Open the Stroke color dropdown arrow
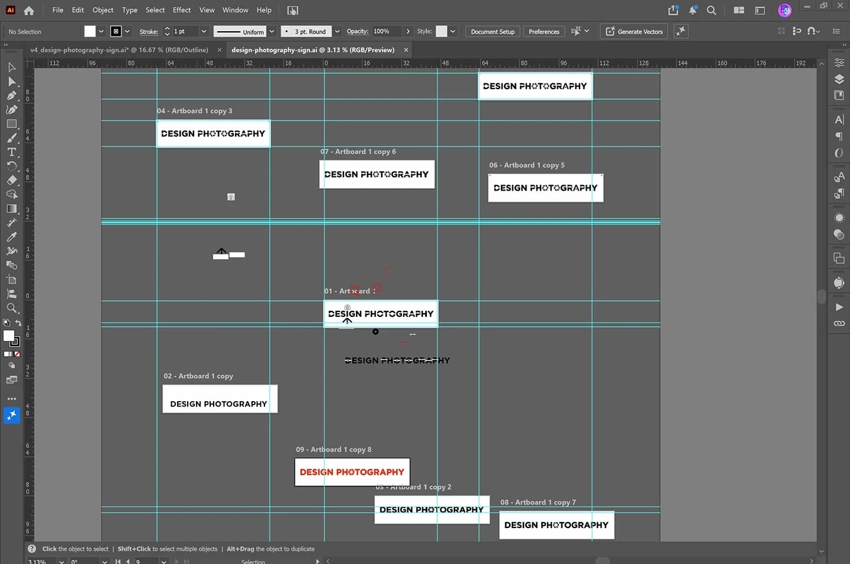 pos(127,31)
